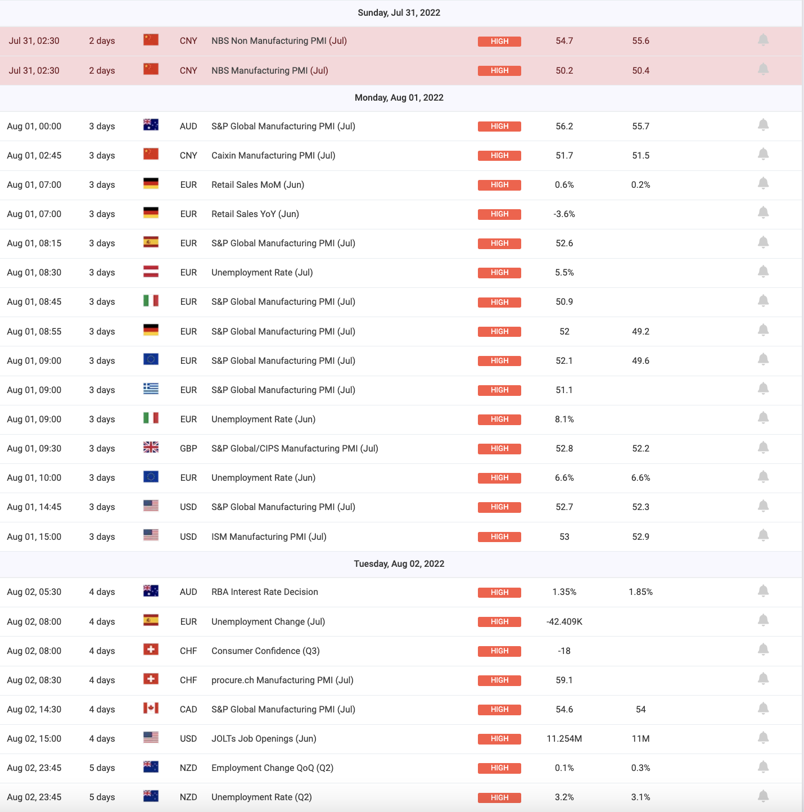Screen dimensions: 804x812
Task: Click bell for Employment Change QoQ (Q2)
Action: (x=763, y=767)
